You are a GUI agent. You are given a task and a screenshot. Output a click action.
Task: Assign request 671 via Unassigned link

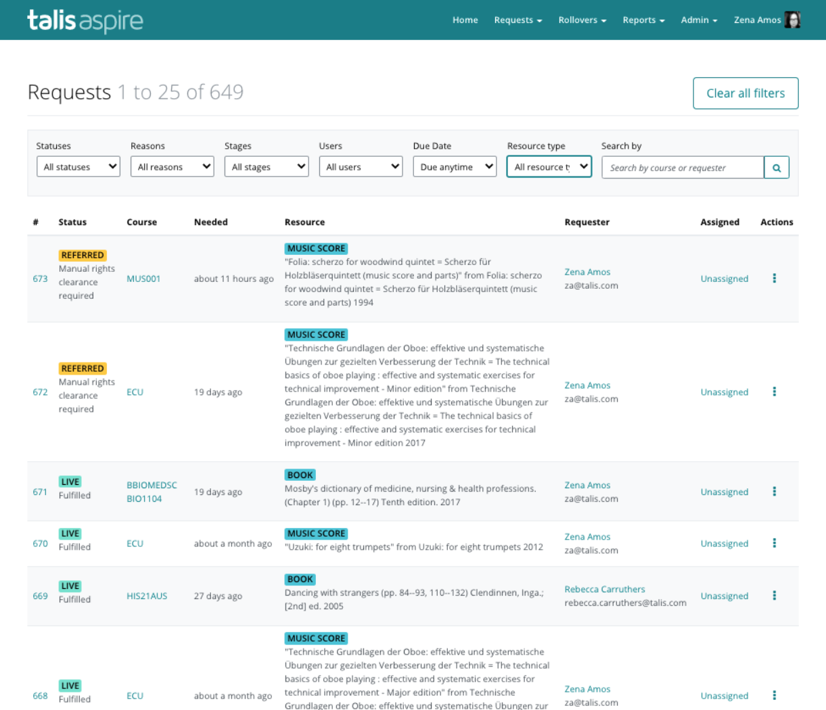point(725,492)
